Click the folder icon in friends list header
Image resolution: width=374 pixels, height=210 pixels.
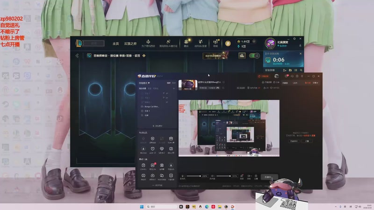click(290, 70)
